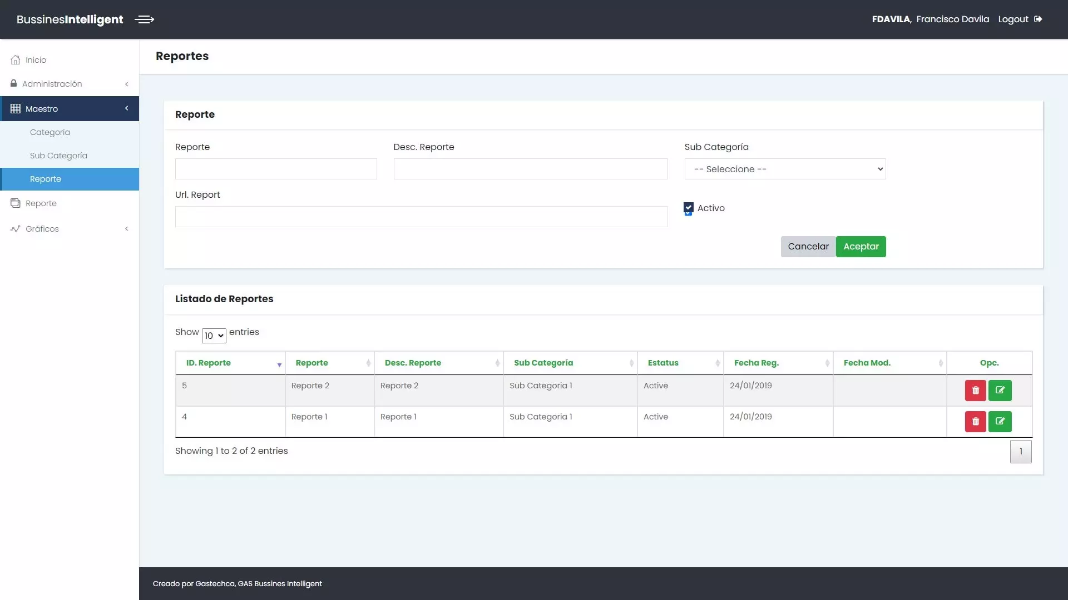Click the Opc. column header
Image resolution: width=1068 pixels, height=600 pixels.
pos(989,363)
